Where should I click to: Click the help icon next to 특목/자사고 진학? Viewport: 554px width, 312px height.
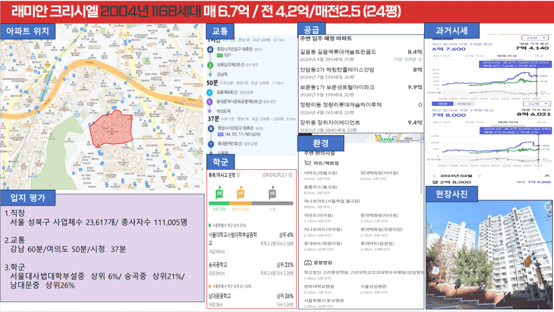pyautogui.click(x=238, y=175)
